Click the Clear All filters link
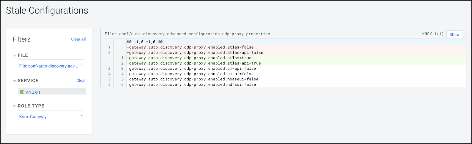The image size is (472, 144). click(78, 39)
